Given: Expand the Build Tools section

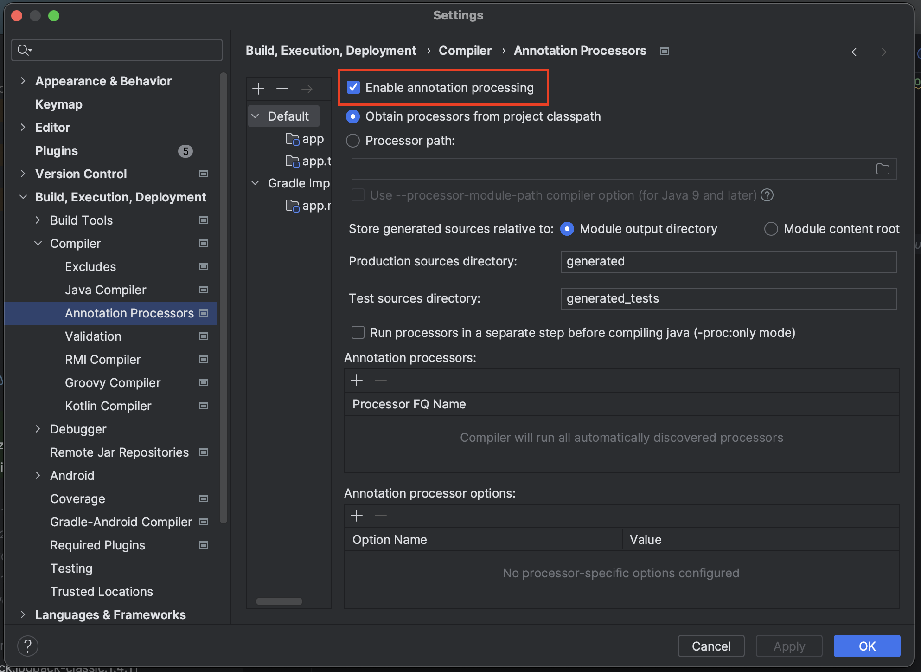Looking at the screenshot, I should (38, 220).
